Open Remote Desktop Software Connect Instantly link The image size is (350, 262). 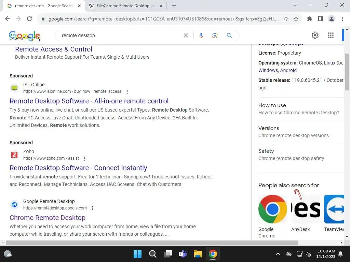point(78,168)
